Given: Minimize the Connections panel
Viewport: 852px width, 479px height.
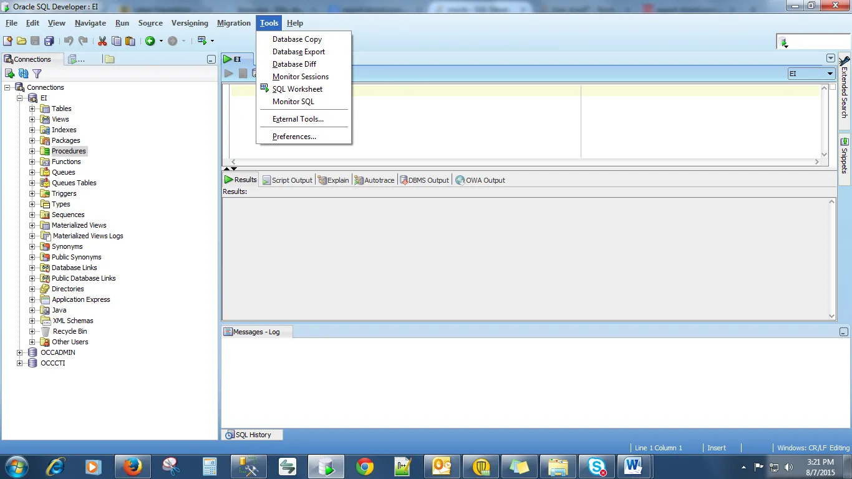Looking at the screenshot, I should click(x=211, y=59).
